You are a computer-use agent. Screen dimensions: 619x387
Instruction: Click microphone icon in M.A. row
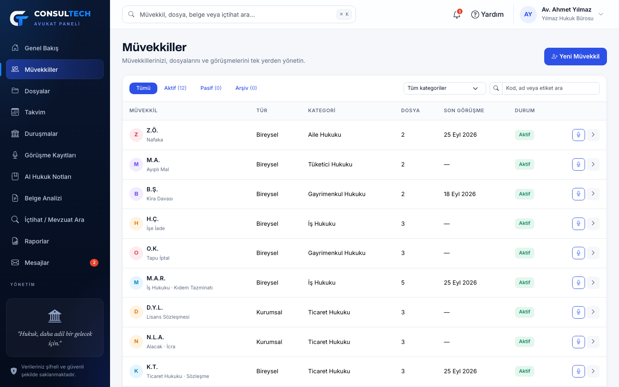pos(579,164)
